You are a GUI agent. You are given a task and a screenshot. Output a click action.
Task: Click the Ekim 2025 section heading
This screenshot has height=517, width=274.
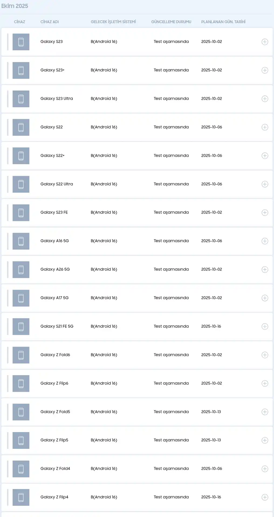(x=15, y=6)
